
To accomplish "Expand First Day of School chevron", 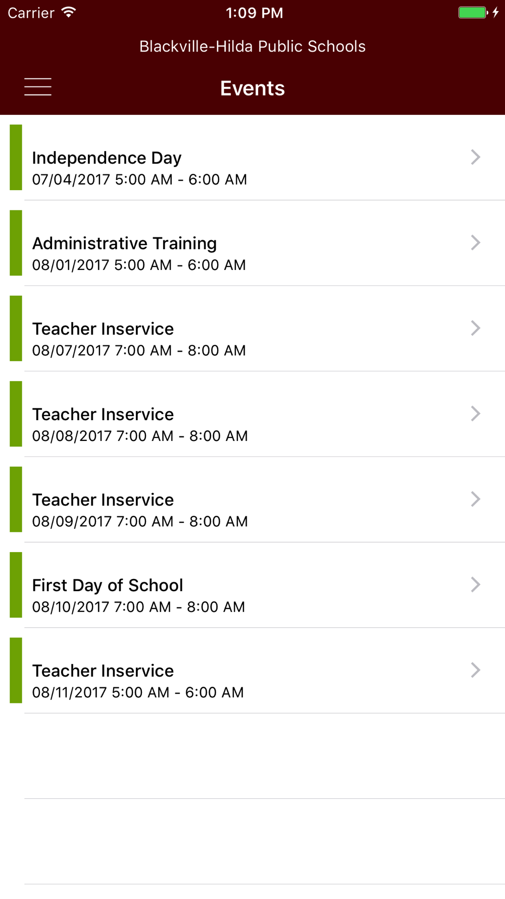I will [x=475, y=585].
